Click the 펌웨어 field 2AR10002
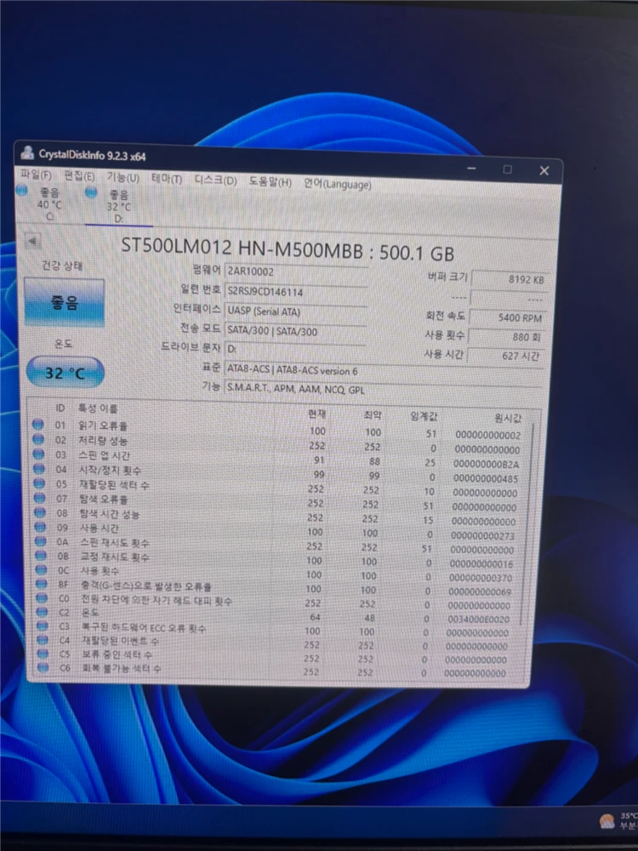The image size is (638, 851). coord(296,272)
